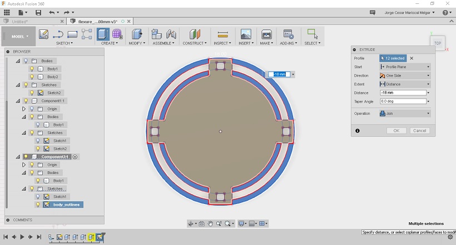The width and height of the screenshot is (456, 245).
Task: Activate Component2:1 radio button
Action: 75,157
